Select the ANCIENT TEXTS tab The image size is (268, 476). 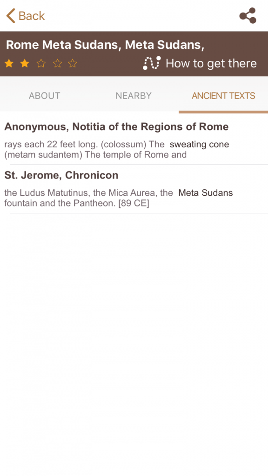tap(223, 96)
